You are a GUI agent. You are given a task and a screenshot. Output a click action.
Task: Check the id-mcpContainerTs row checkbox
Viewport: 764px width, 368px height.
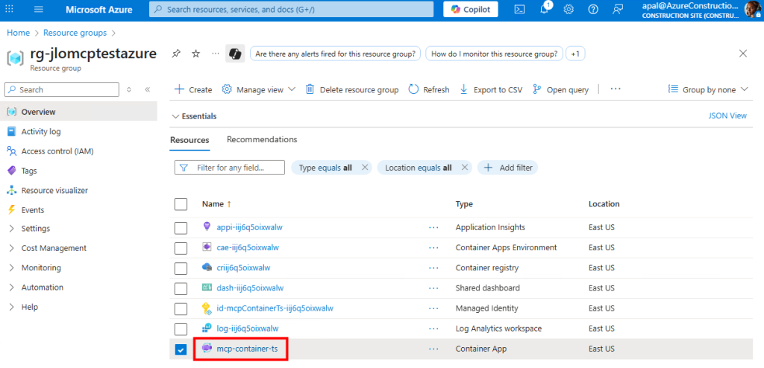click(181, 308)
